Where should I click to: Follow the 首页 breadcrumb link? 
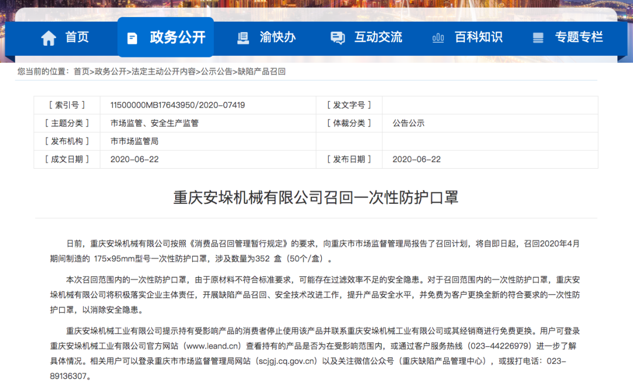[81, 71]
